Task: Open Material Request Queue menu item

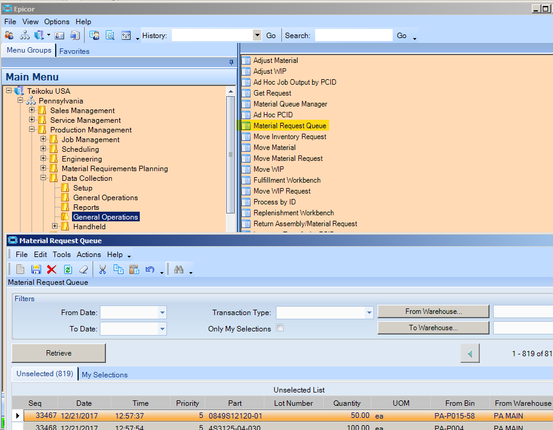Action: click(290, 126)
